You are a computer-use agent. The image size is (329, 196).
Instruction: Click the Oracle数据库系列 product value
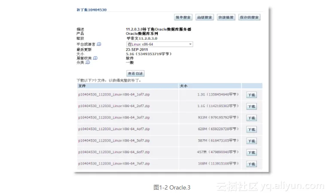tap(142, 34)
